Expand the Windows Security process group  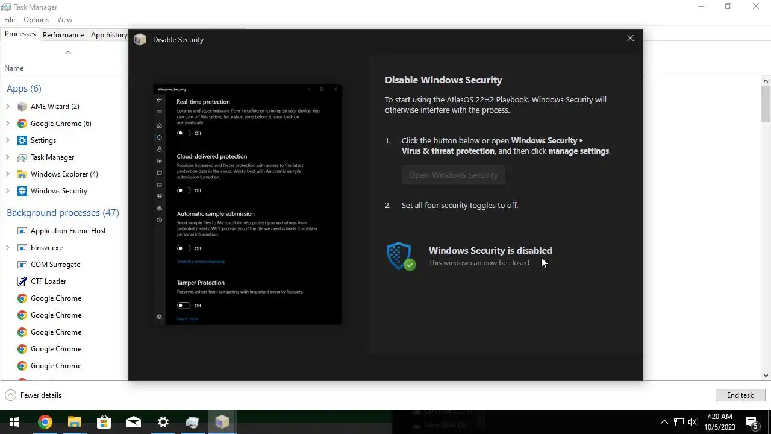pyautogui.click(x=8, y=191)
